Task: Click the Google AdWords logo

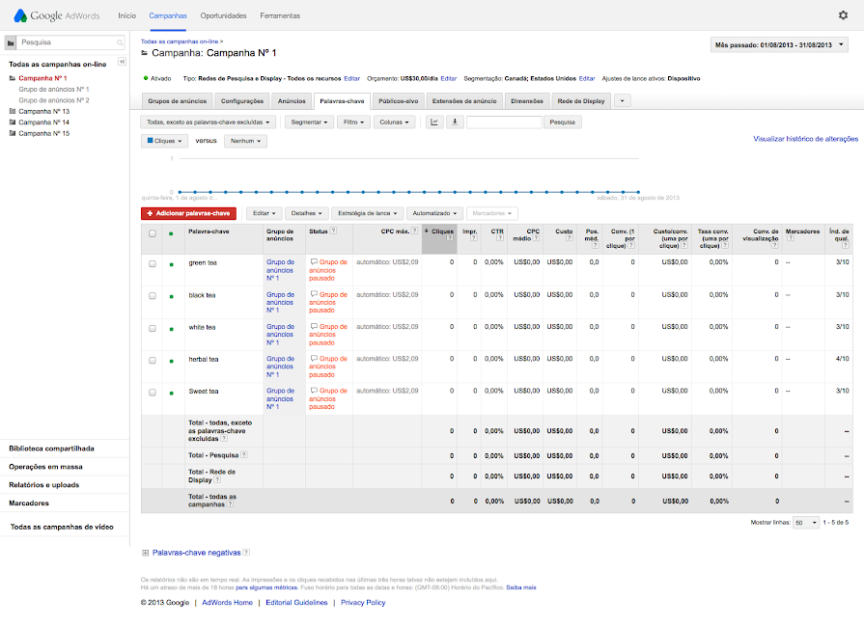Action: [56, 15]
